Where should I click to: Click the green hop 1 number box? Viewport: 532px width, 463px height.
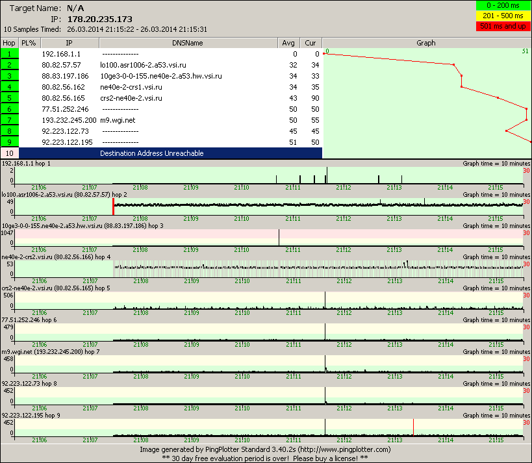coord(9,54)
